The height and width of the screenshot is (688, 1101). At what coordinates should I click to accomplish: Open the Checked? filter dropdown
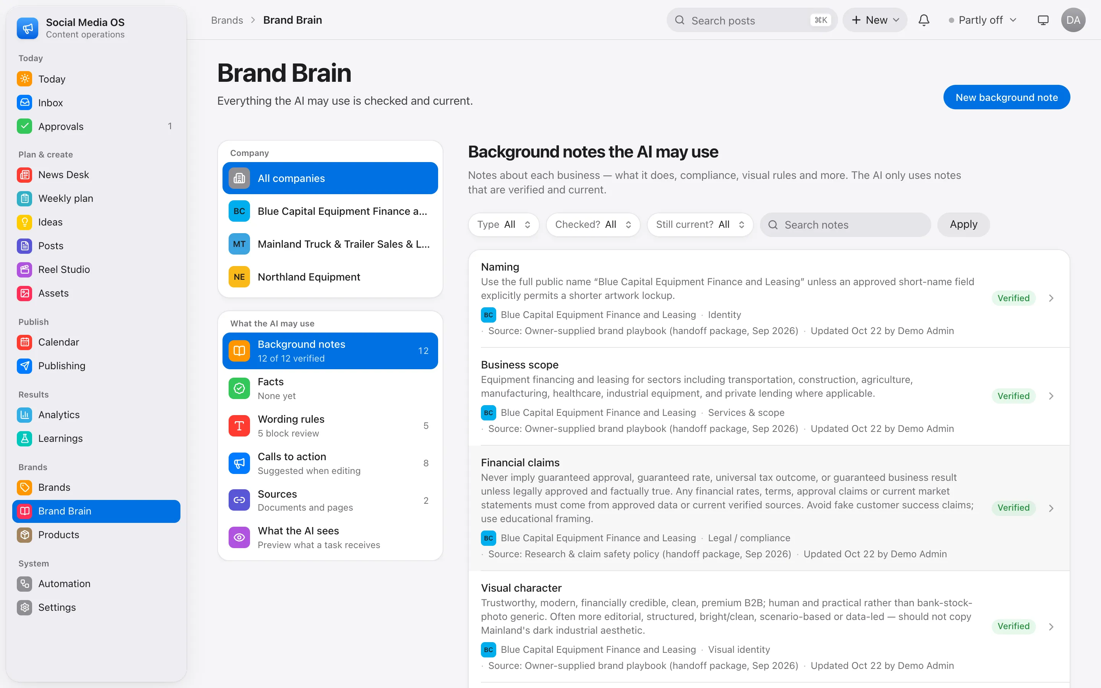click(593, 224)
